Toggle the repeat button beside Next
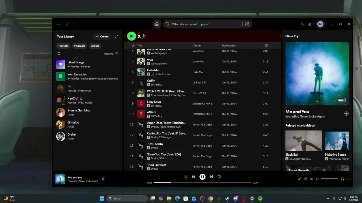362x203 pixels. click(219, 177)
